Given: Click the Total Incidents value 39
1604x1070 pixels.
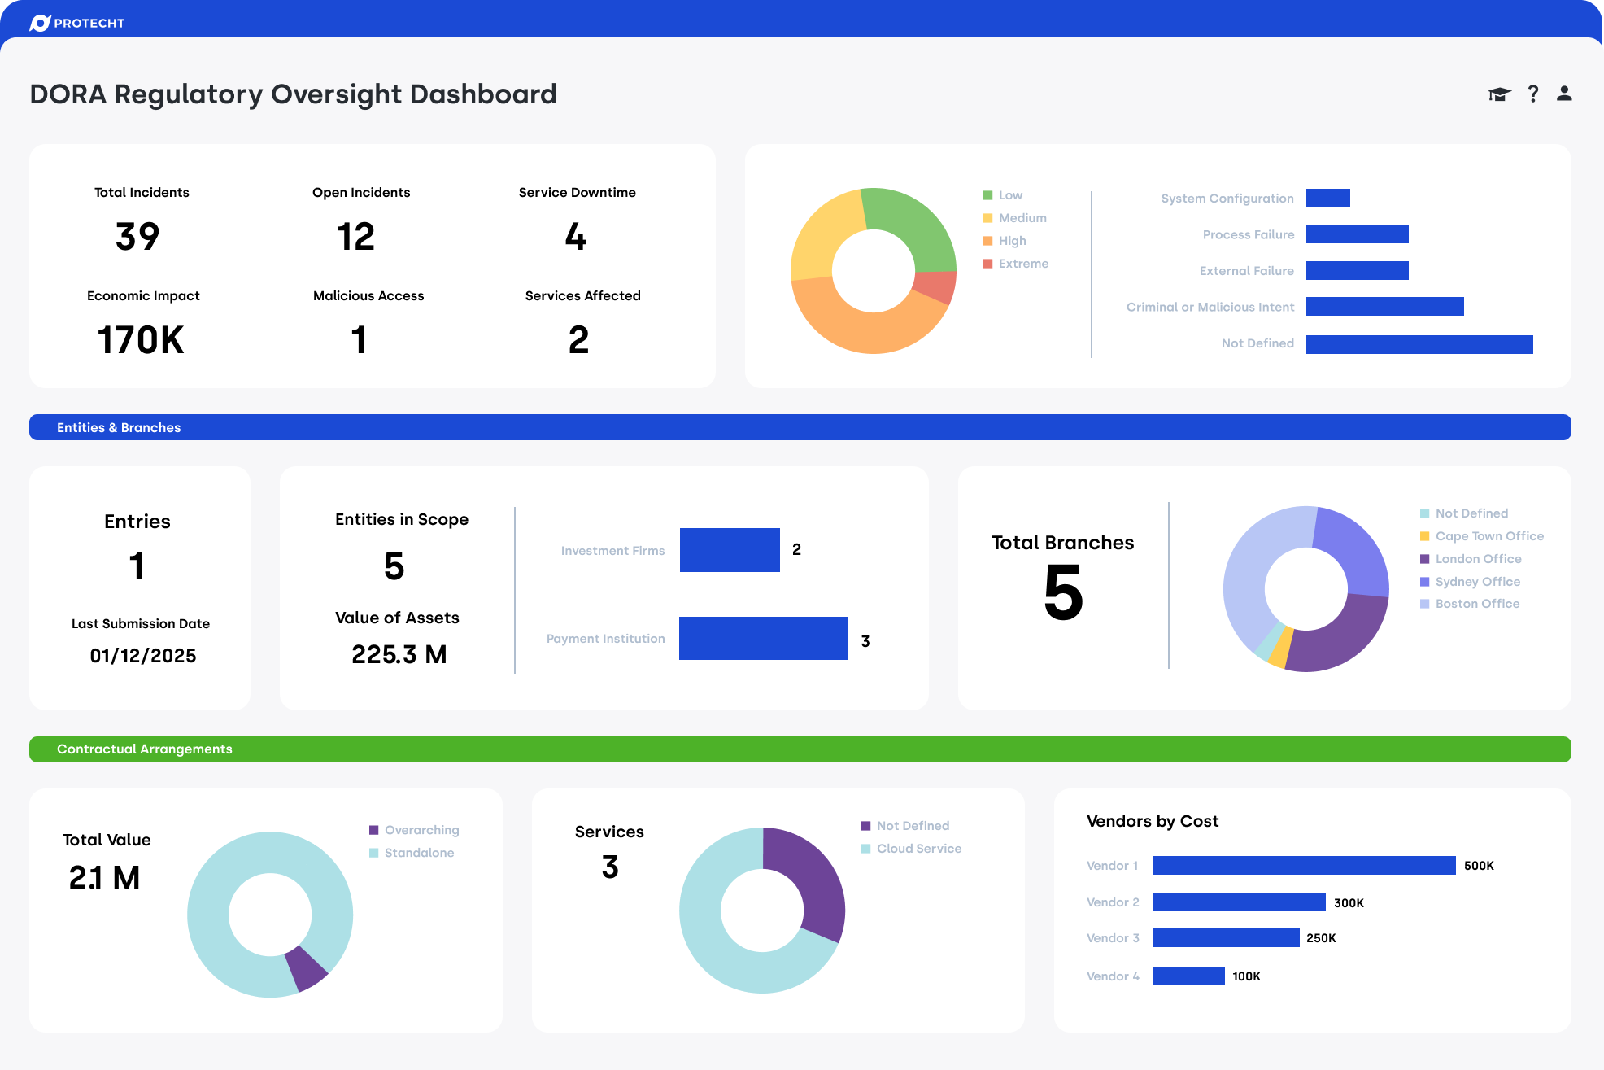Looking at the screenshot, I should click(x=137, y=237).
